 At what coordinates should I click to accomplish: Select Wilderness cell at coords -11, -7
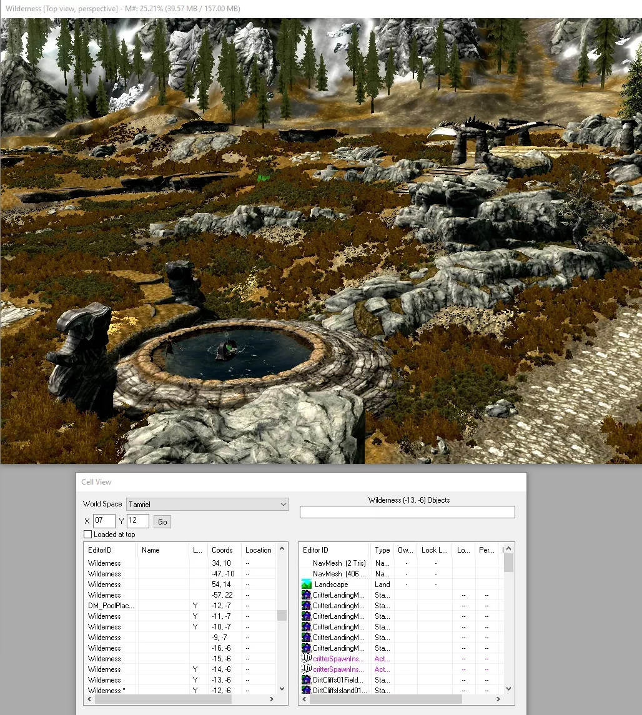click(x=180, y=616)
